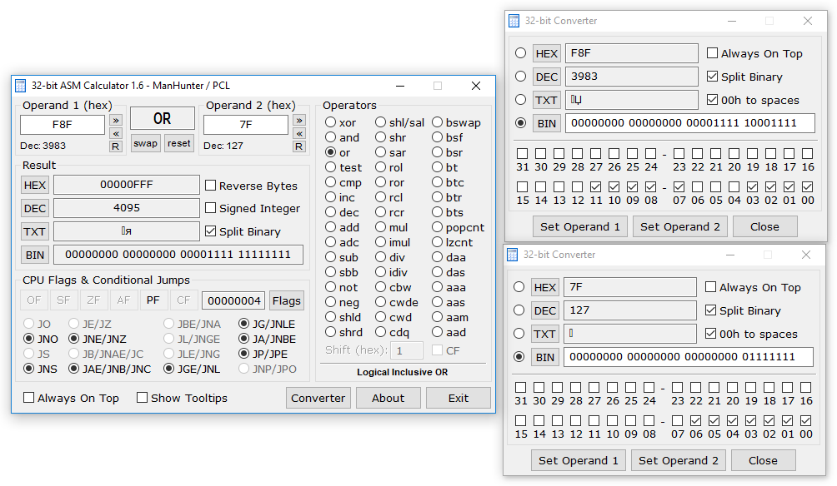This screenshot has height=486, width=837.
Task: Toggle the Signed Integer option
Action: [x=211, y=209]
